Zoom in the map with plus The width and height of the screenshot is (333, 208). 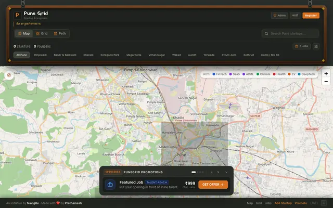tap(326, 74)
